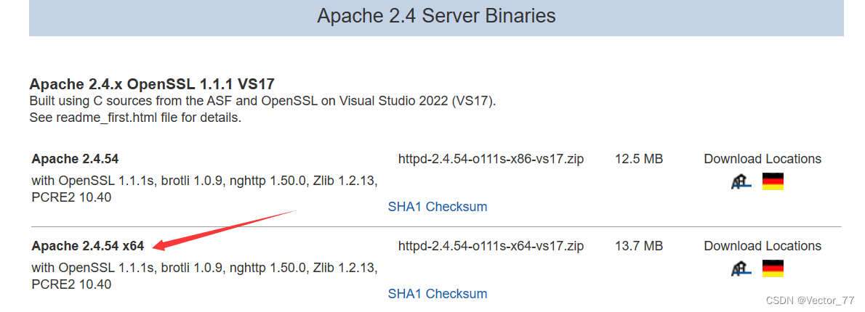865x312 pixels.
Task: Select the Apache 2.4.54 x64 title
Action: point(88,246)
